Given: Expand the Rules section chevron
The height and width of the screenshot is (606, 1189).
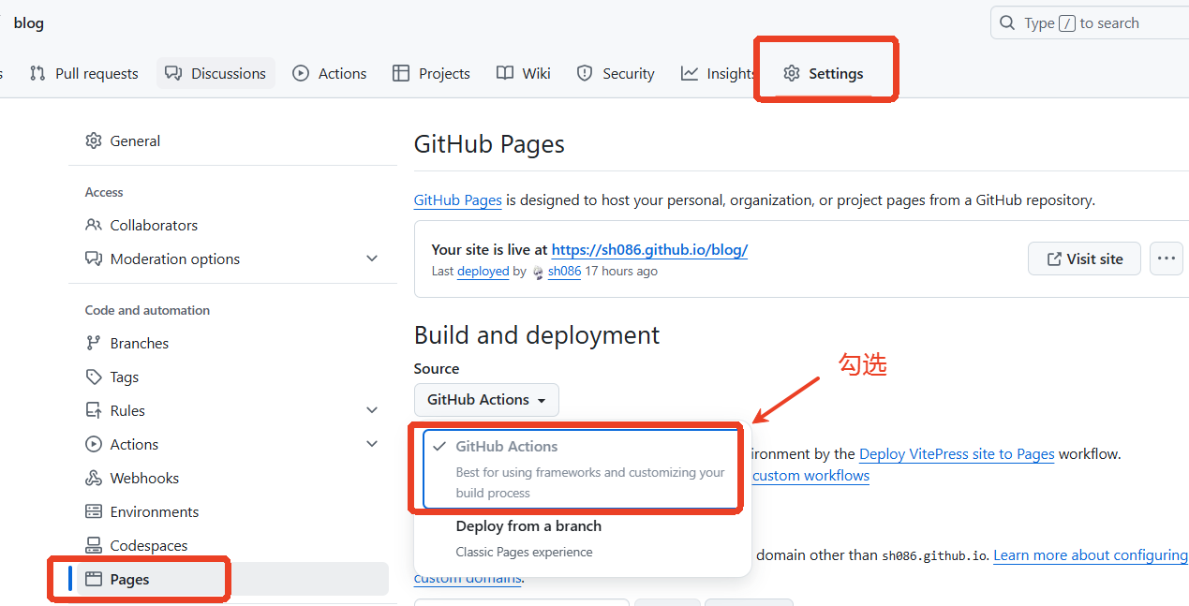Looking at the screenshot, I should 372,410.
